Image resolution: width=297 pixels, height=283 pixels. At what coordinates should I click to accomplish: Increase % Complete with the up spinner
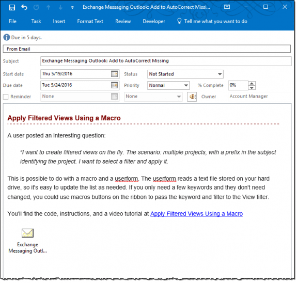(252, 83)
